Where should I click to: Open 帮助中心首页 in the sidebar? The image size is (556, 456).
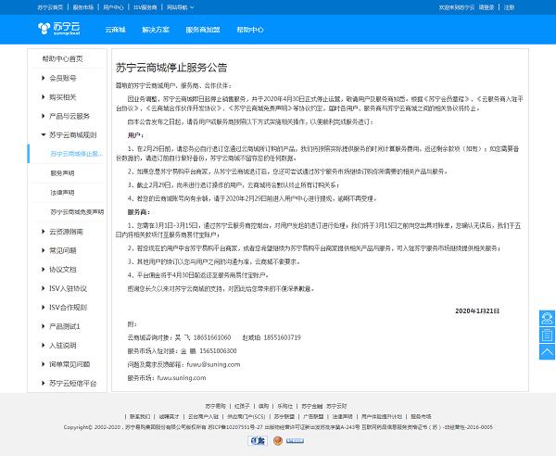click(63, 58)
